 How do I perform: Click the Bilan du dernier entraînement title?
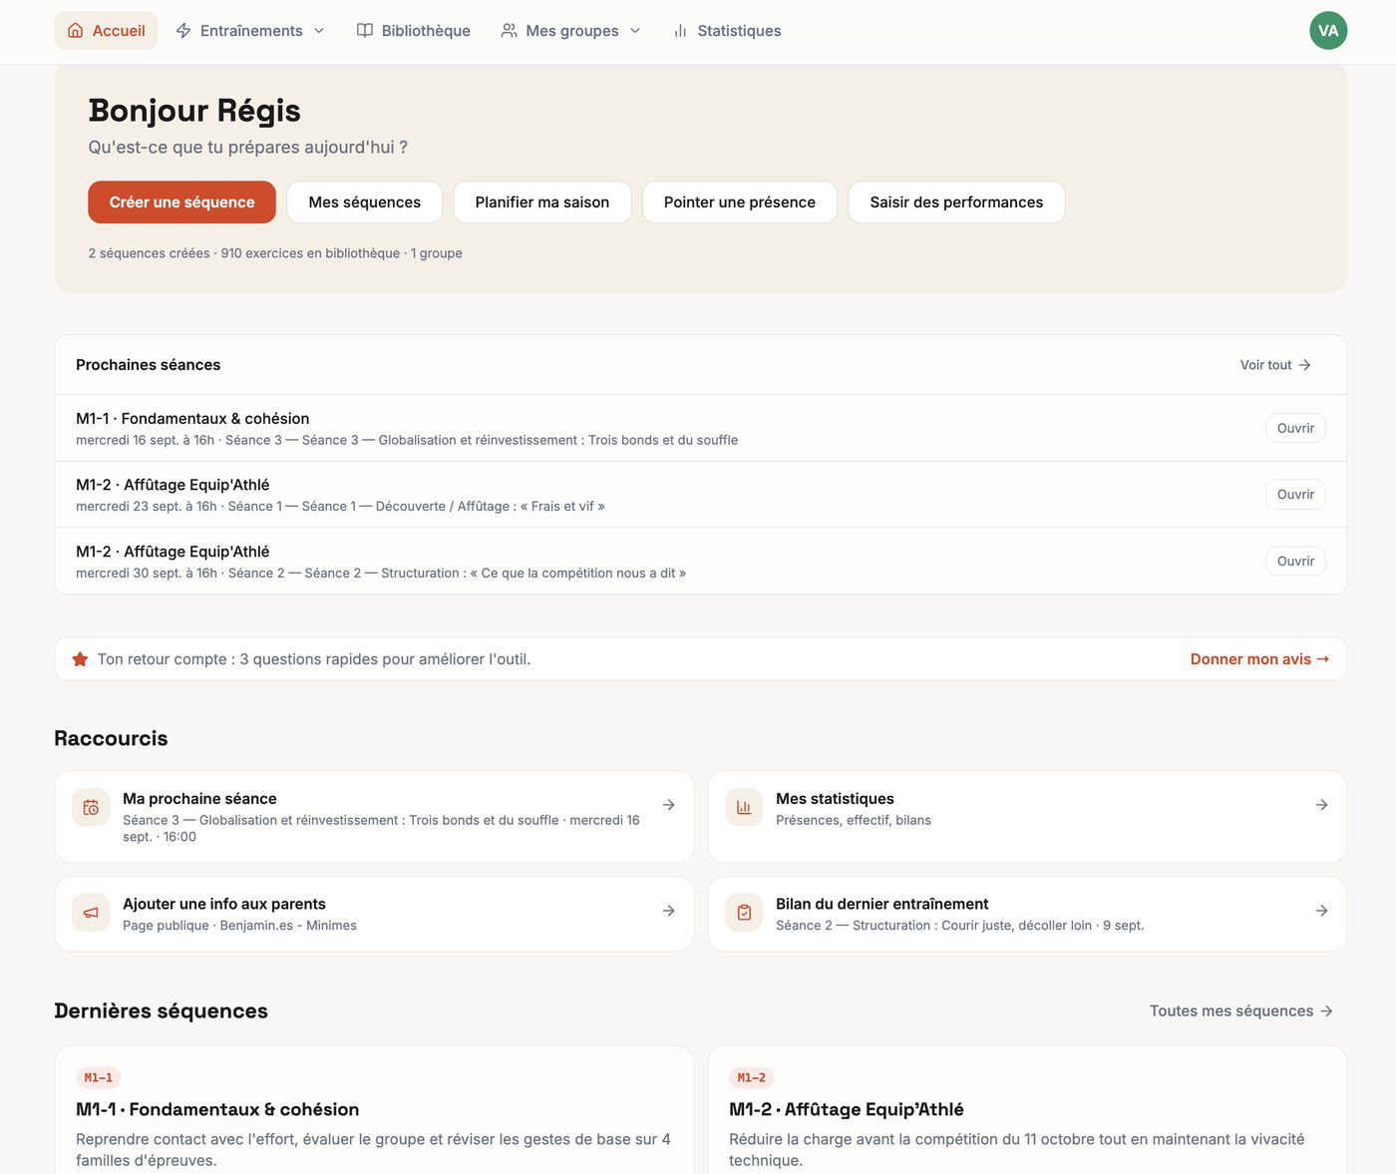pos(882,904)
